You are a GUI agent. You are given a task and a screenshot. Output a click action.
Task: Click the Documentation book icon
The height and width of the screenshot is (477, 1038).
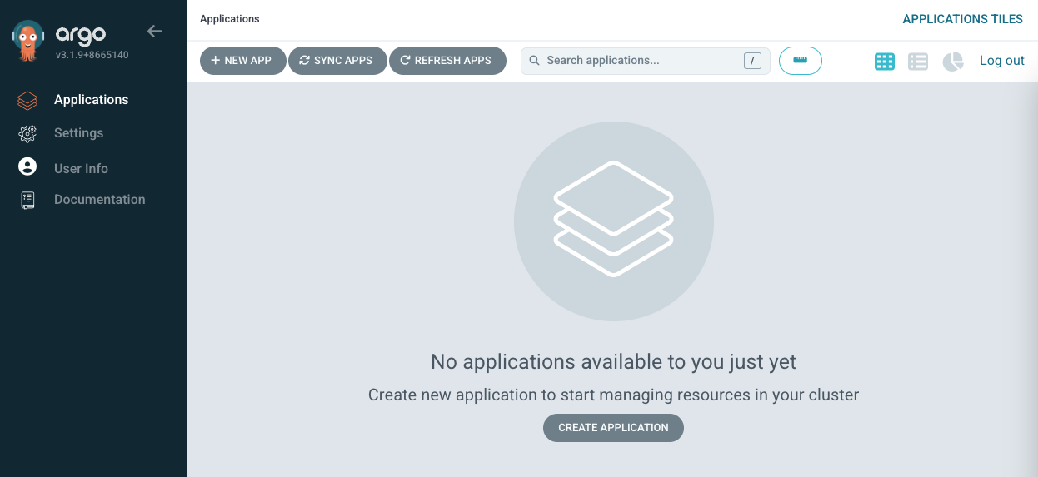[x=27, y=200]
